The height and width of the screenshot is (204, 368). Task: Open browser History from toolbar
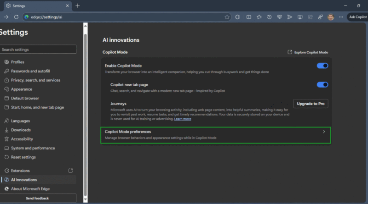click(x=269, y=17)
